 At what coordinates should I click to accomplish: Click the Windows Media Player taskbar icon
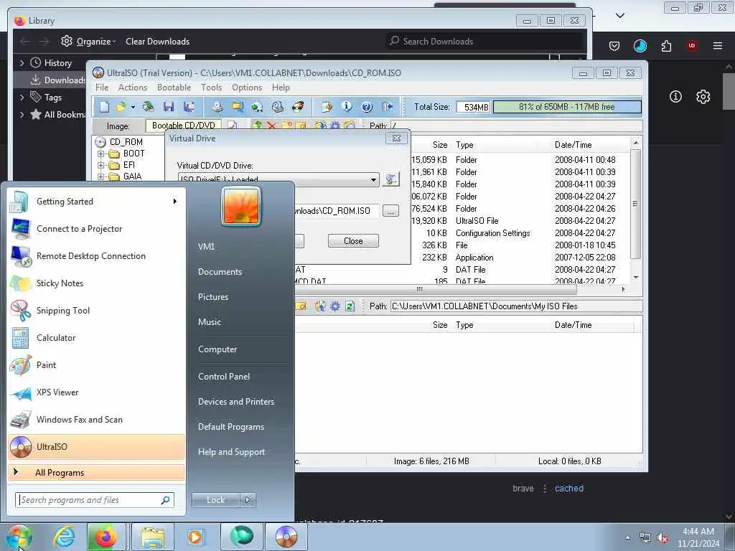point(195,537)
